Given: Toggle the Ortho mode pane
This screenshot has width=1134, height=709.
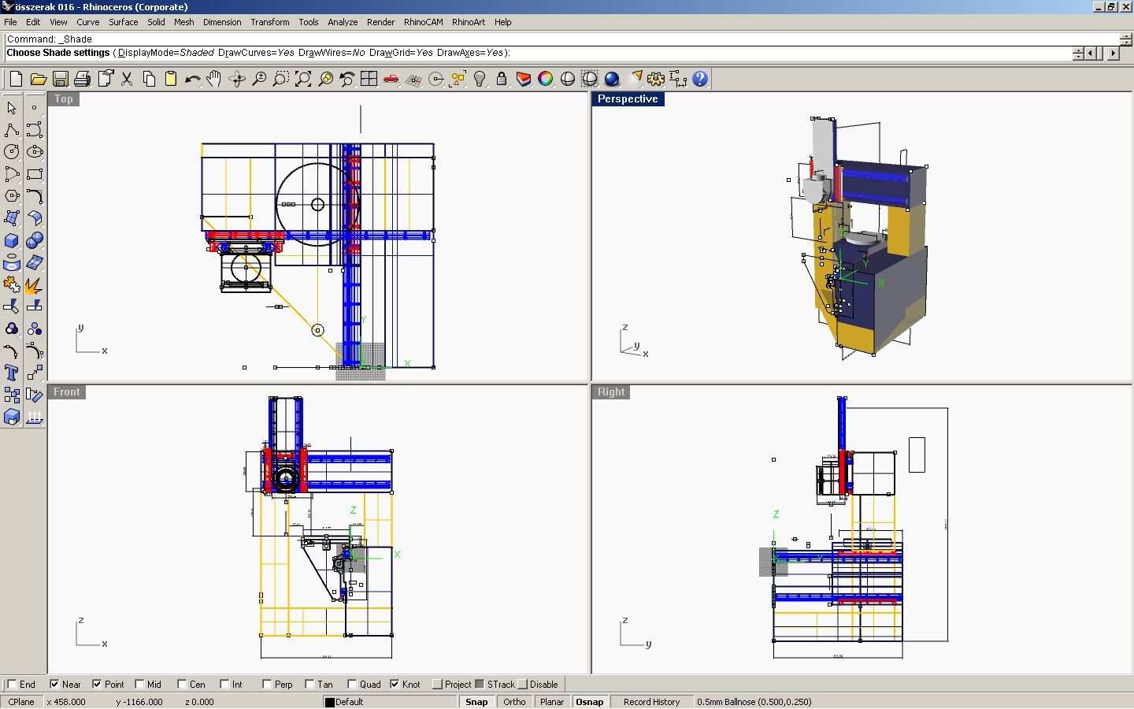Looking at the screenshot, I should [514, 702].
